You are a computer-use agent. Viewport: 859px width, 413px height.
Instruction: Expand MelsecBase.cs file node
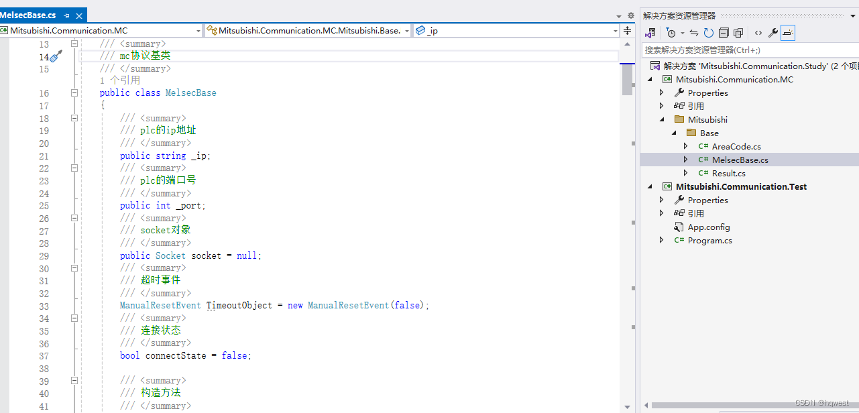pyautogui.click(x=686, y=160)
